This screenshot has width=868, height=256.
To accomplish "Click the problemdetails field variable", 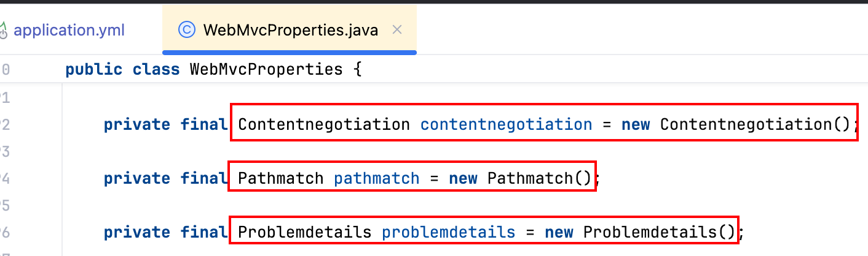I will 449,232.
